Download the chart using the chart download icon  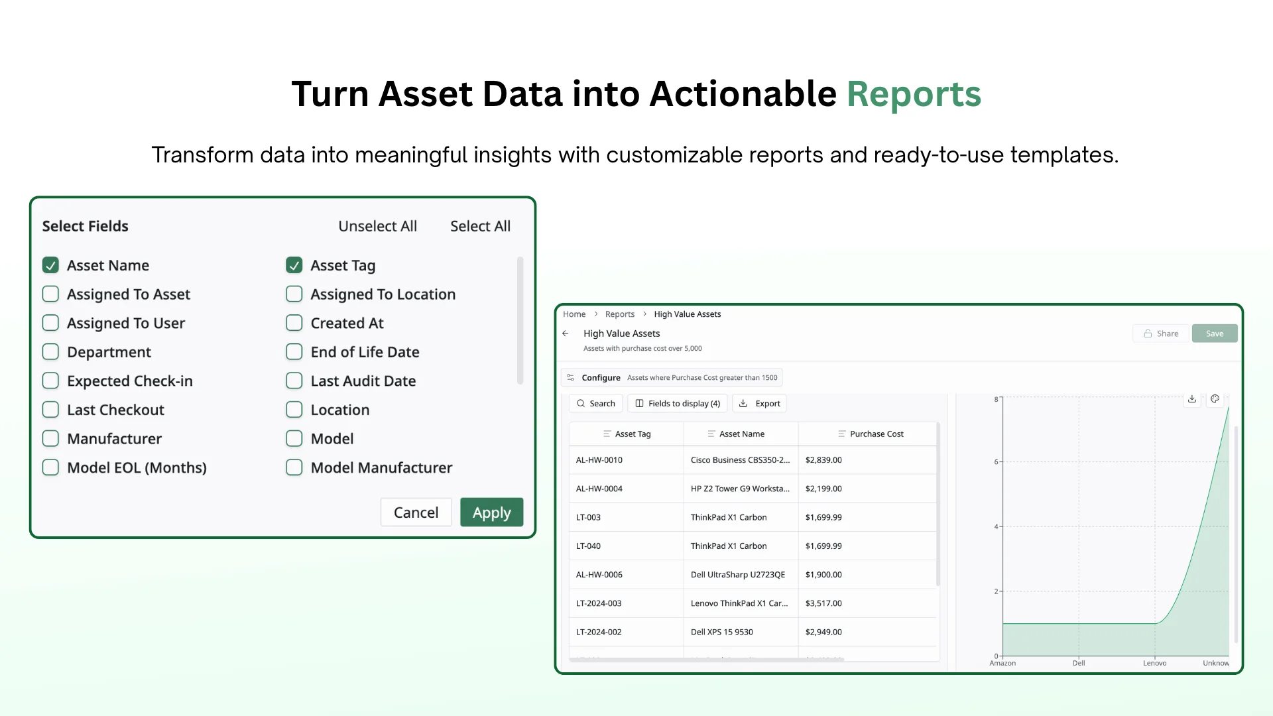[x=1192, y=399]
